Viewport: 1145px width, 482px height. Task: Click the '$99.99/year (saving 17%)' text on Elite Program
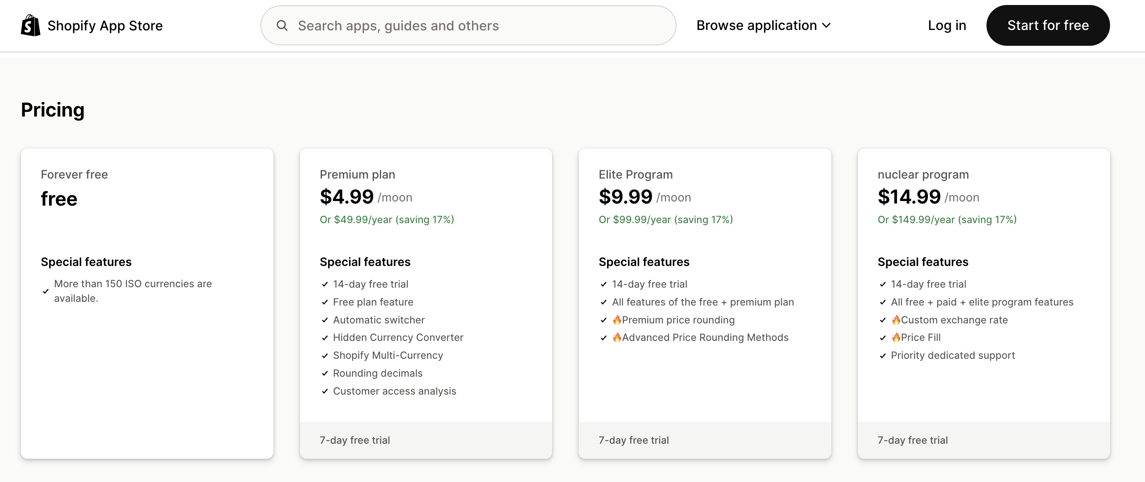tap(665, 219)
